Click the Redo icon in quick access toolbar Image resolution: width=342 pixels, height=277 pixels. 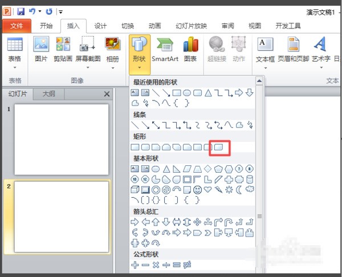[x=49, y=11]
